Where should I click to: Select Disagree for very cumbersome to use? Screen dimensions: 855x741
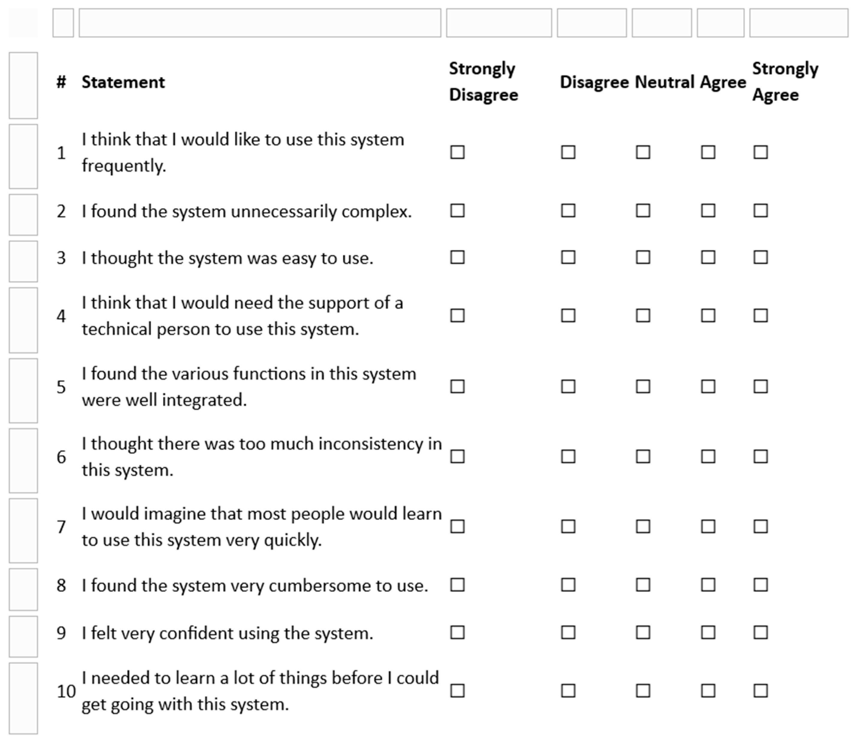[568, 585]
